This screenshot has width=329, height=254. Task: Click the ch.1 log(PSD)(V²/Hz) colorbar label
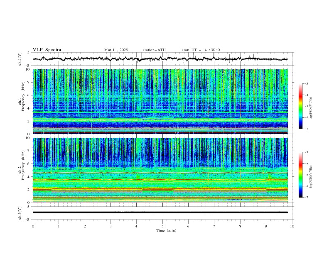pos(311,108)
